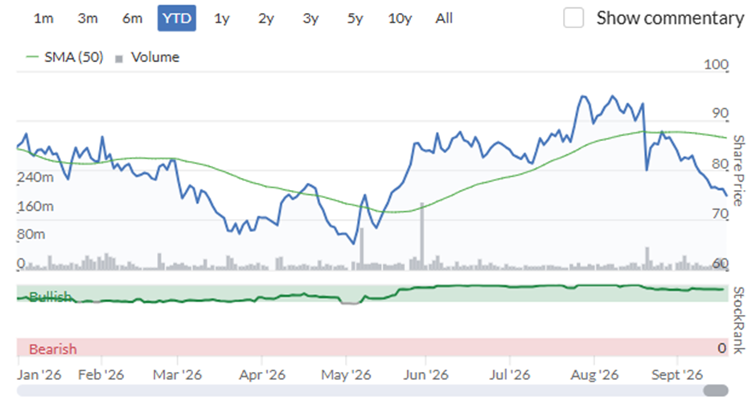Click the Feb '26 axis label

pos(101,374)
